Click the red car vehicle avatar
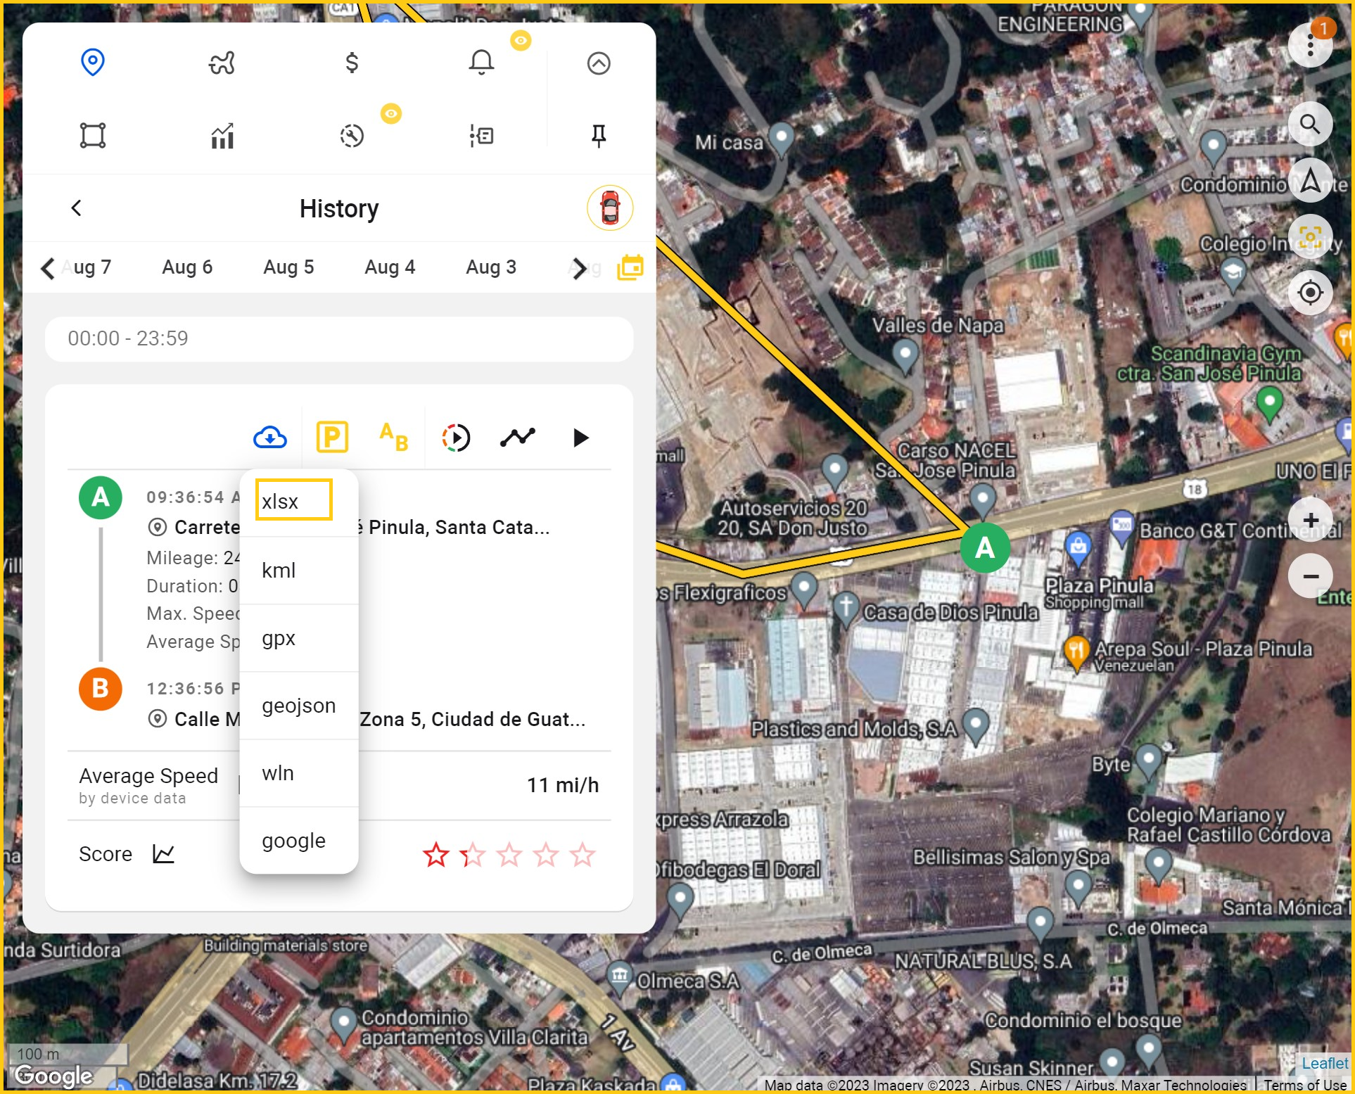 point(610,208)
